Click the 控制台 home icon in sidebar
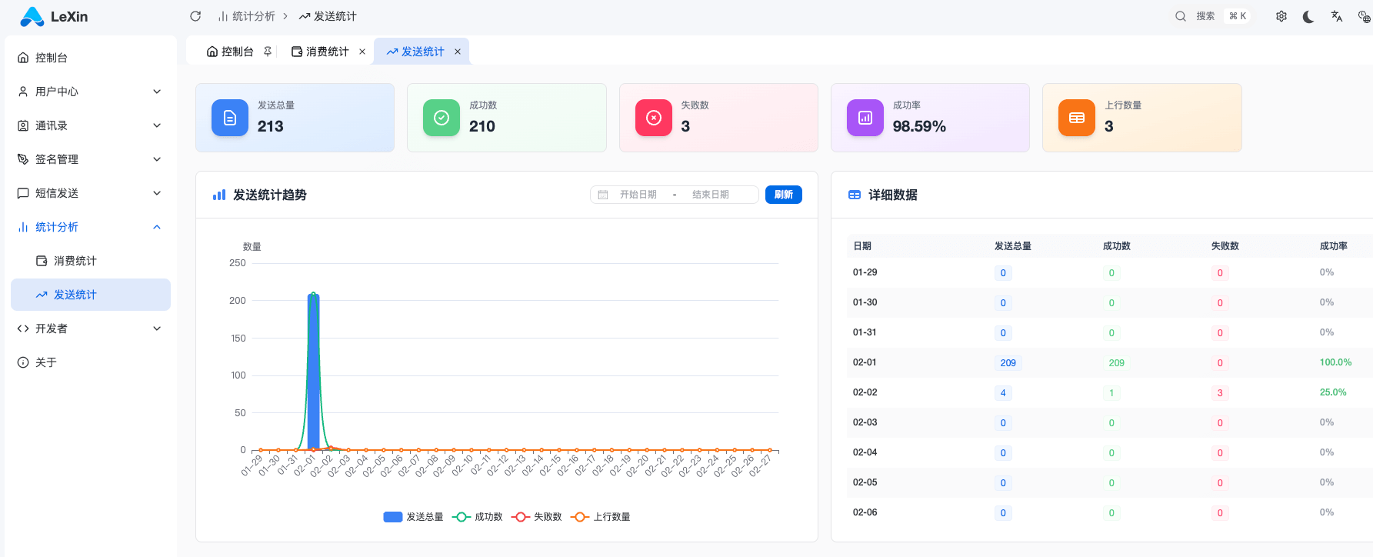 (23, 58)
